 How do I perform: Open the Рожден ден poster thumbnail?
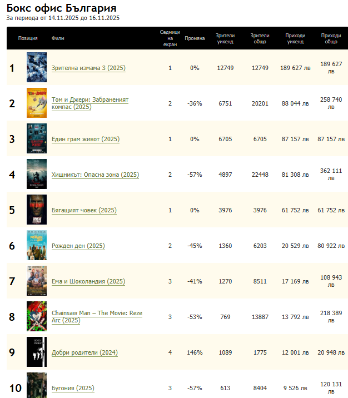pos(37,246)
